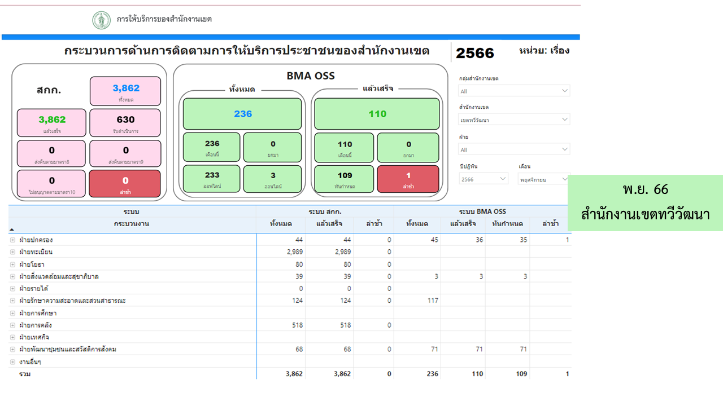
Task: Expand the ฝ่ายทะเบียน row
Action: [12, 252]
